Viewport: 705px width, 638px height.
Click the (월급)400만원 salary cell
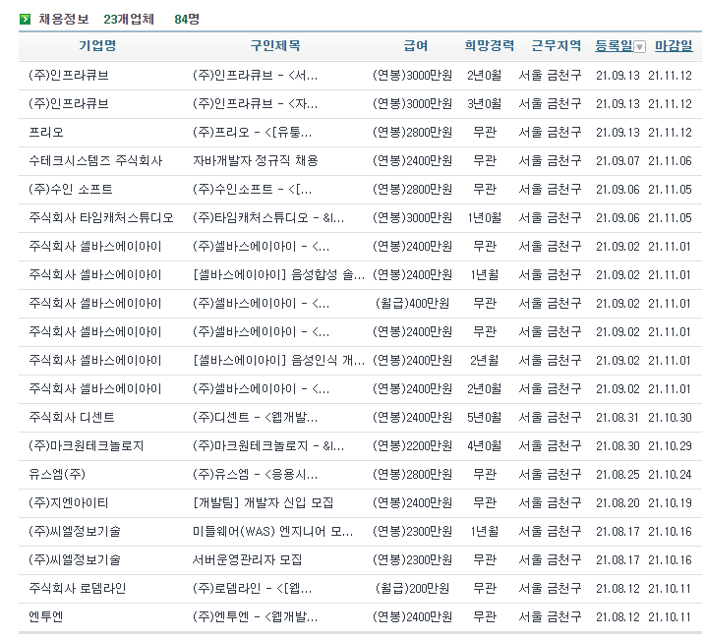pos(412,304)
